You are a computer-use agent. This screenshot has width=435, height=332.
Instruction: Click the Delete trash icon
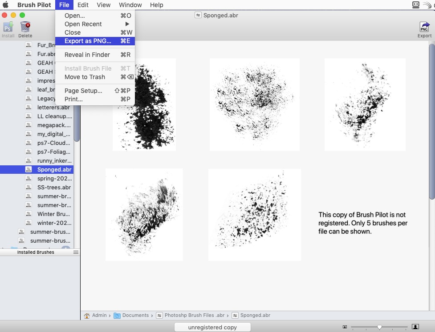pos(25,27)
